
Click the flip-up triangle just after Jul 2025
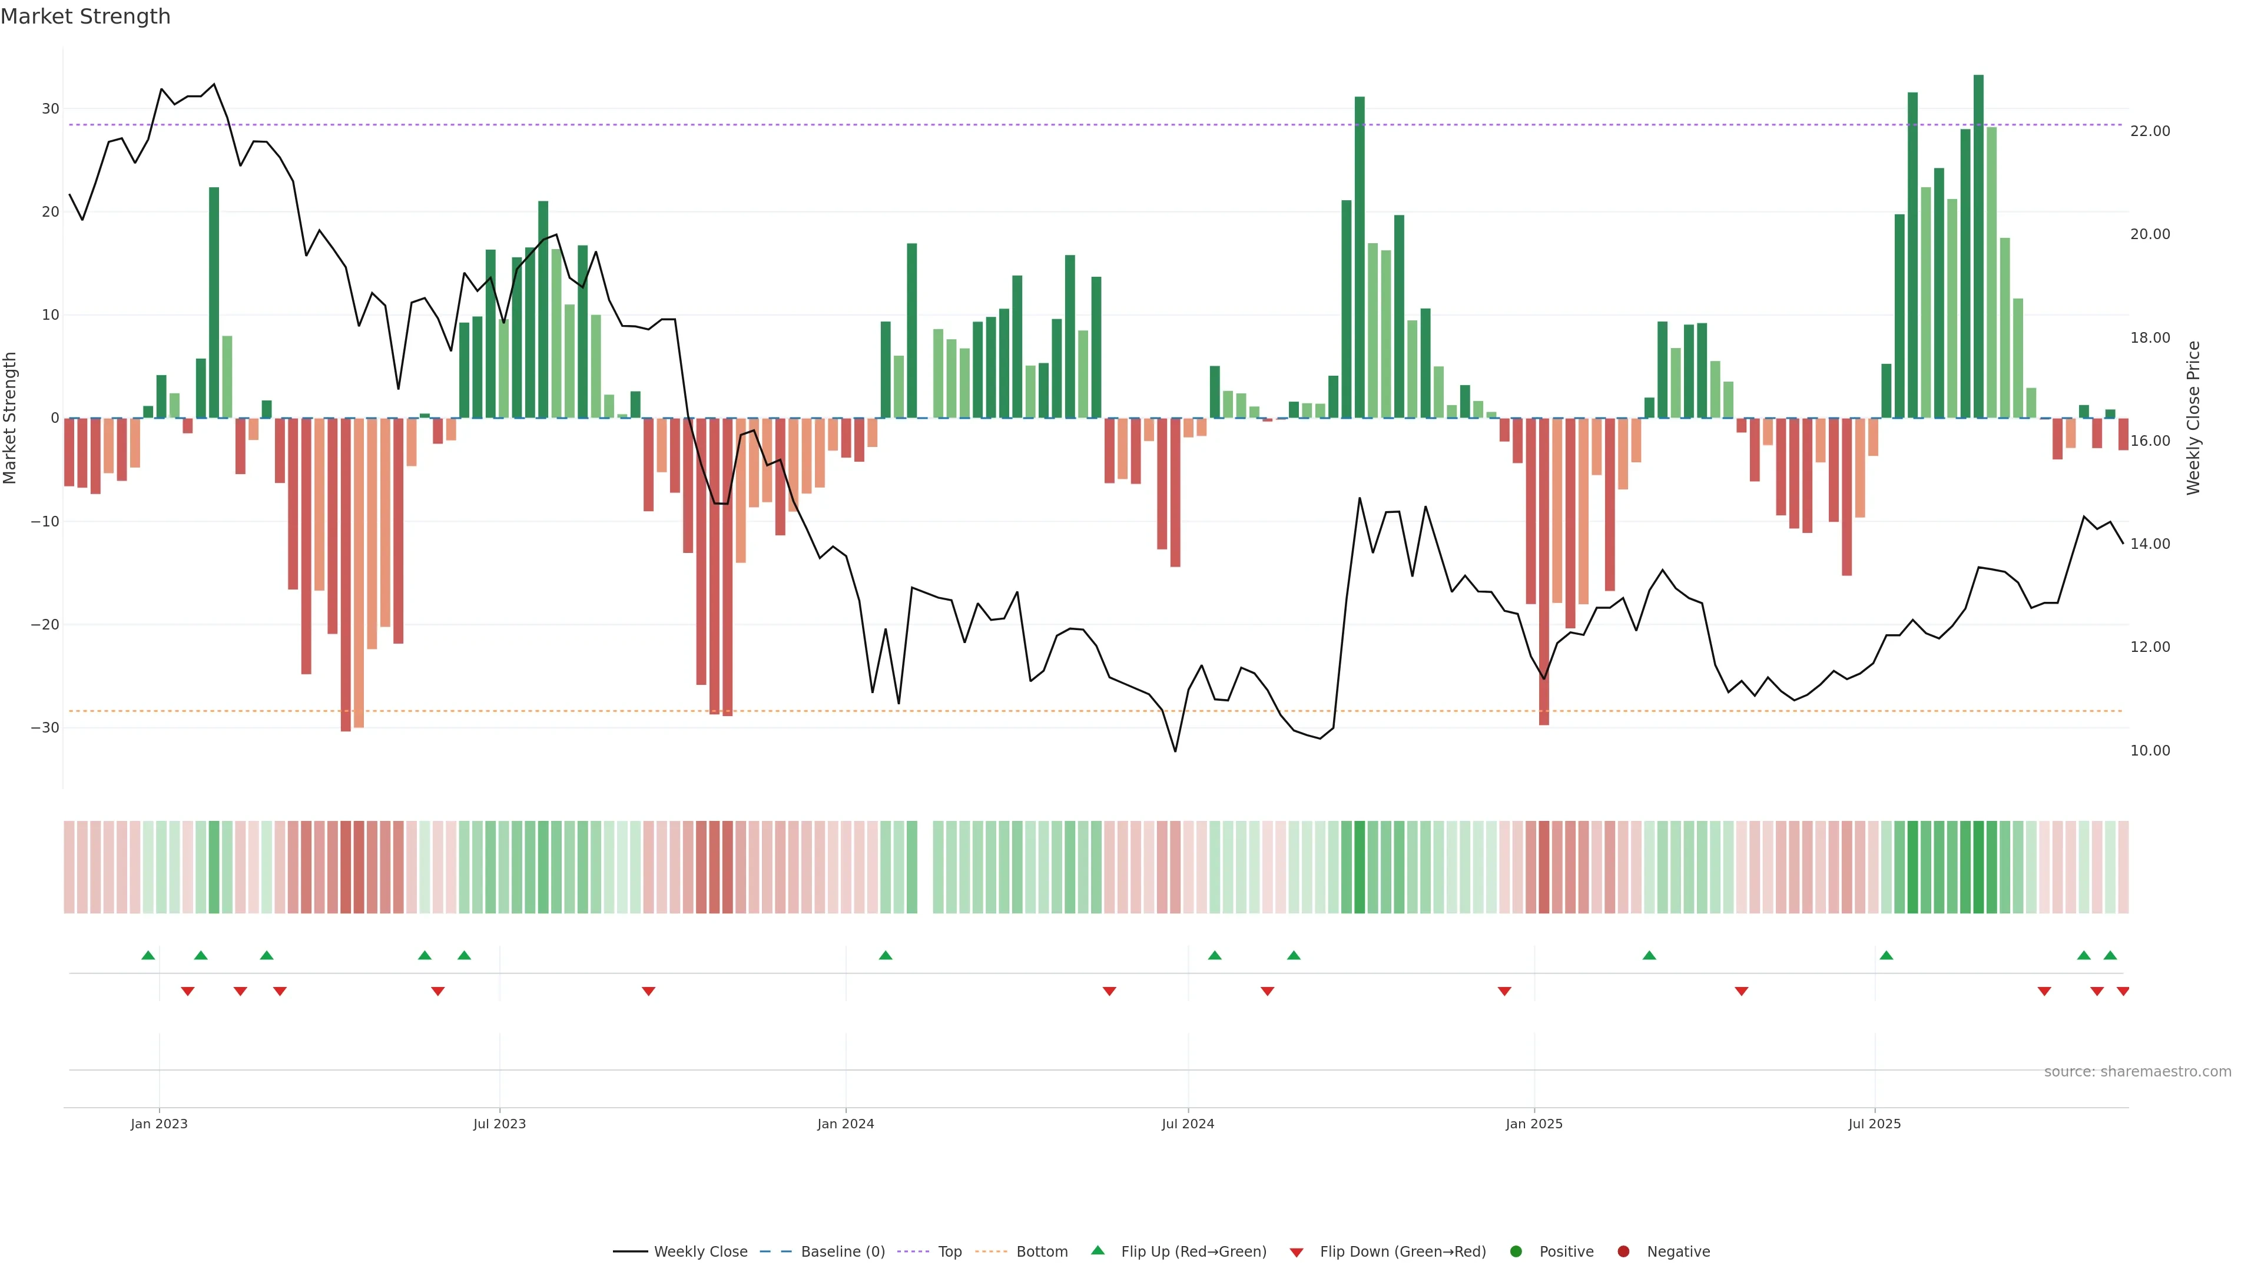(x=1886, y=955)
